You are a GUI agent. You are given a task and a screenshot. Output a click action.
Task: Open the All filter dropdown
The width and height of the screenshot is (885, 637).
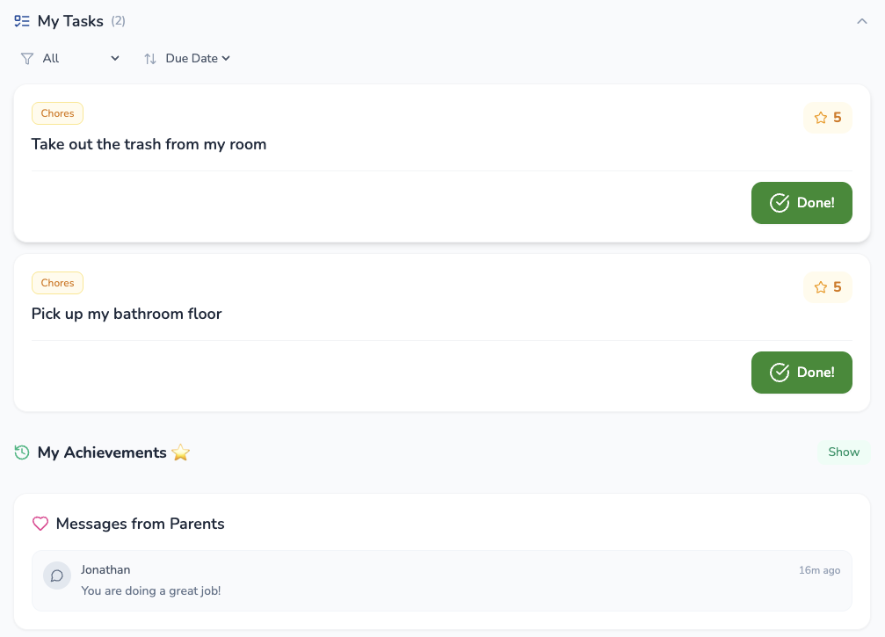(x=70, y=58)
